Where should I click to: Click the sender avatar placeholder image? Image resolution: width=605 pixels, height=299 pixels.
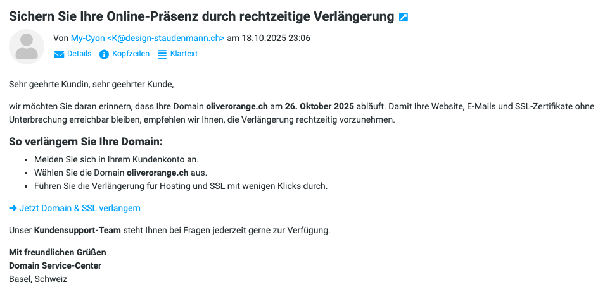[x=27, y=47]
